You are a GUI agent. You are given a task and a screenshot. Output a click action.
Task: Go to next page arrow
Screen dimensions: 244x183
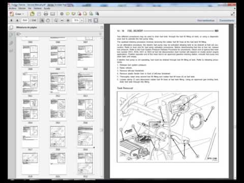(17, 20)
